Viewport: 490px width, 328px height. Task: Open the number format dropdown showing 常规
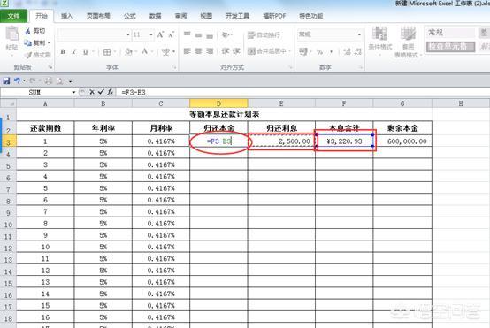coord(359,34)
